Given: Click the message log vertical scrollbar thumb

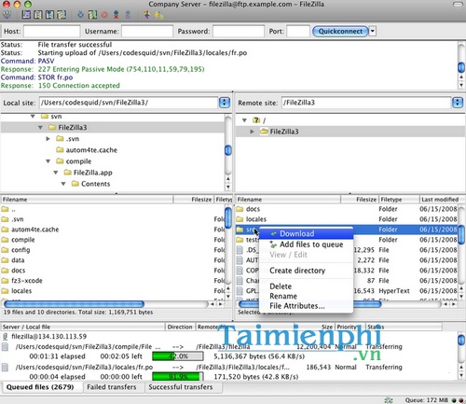Looking at the screenshot, I should 461,67.
